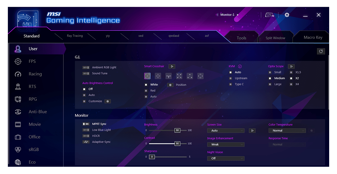Viewport: 337px width, 174px height.
Task: Open the Color Temperature dropdown
Action: (x=287, y=130)
